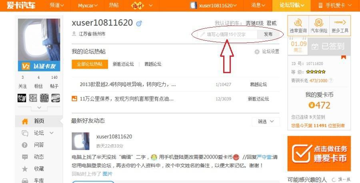Click the 车库 car icon in sidebar
360x183 pixels.
tap(25, 181)
